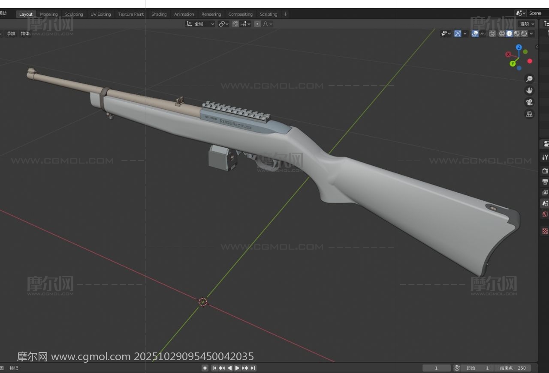Jump to the last frame button
Image resolution: width=549 pixels, height=373 pixels.
[x=253, y=368]
